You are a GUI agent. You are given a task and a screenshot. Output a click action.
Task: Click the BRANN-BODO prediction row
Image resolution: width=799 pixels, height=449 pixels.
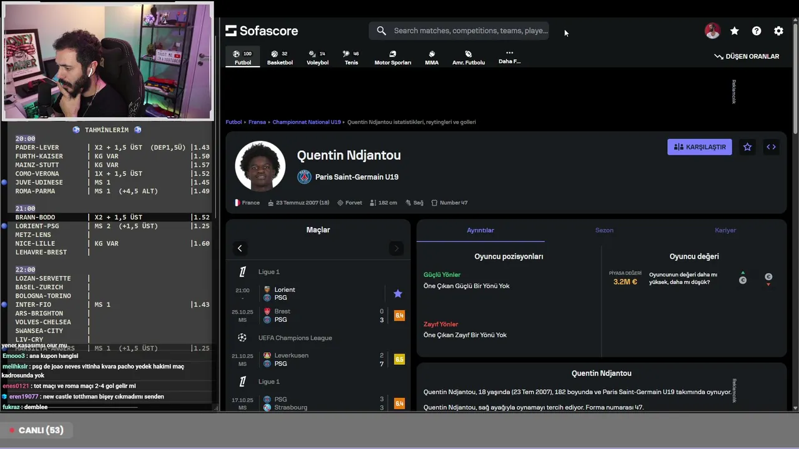112,217
